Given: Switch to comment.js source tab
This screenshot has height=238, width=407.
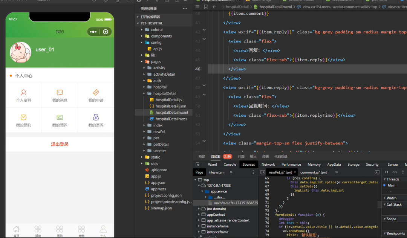Looking at the screenshot, I should pos(314,172).
